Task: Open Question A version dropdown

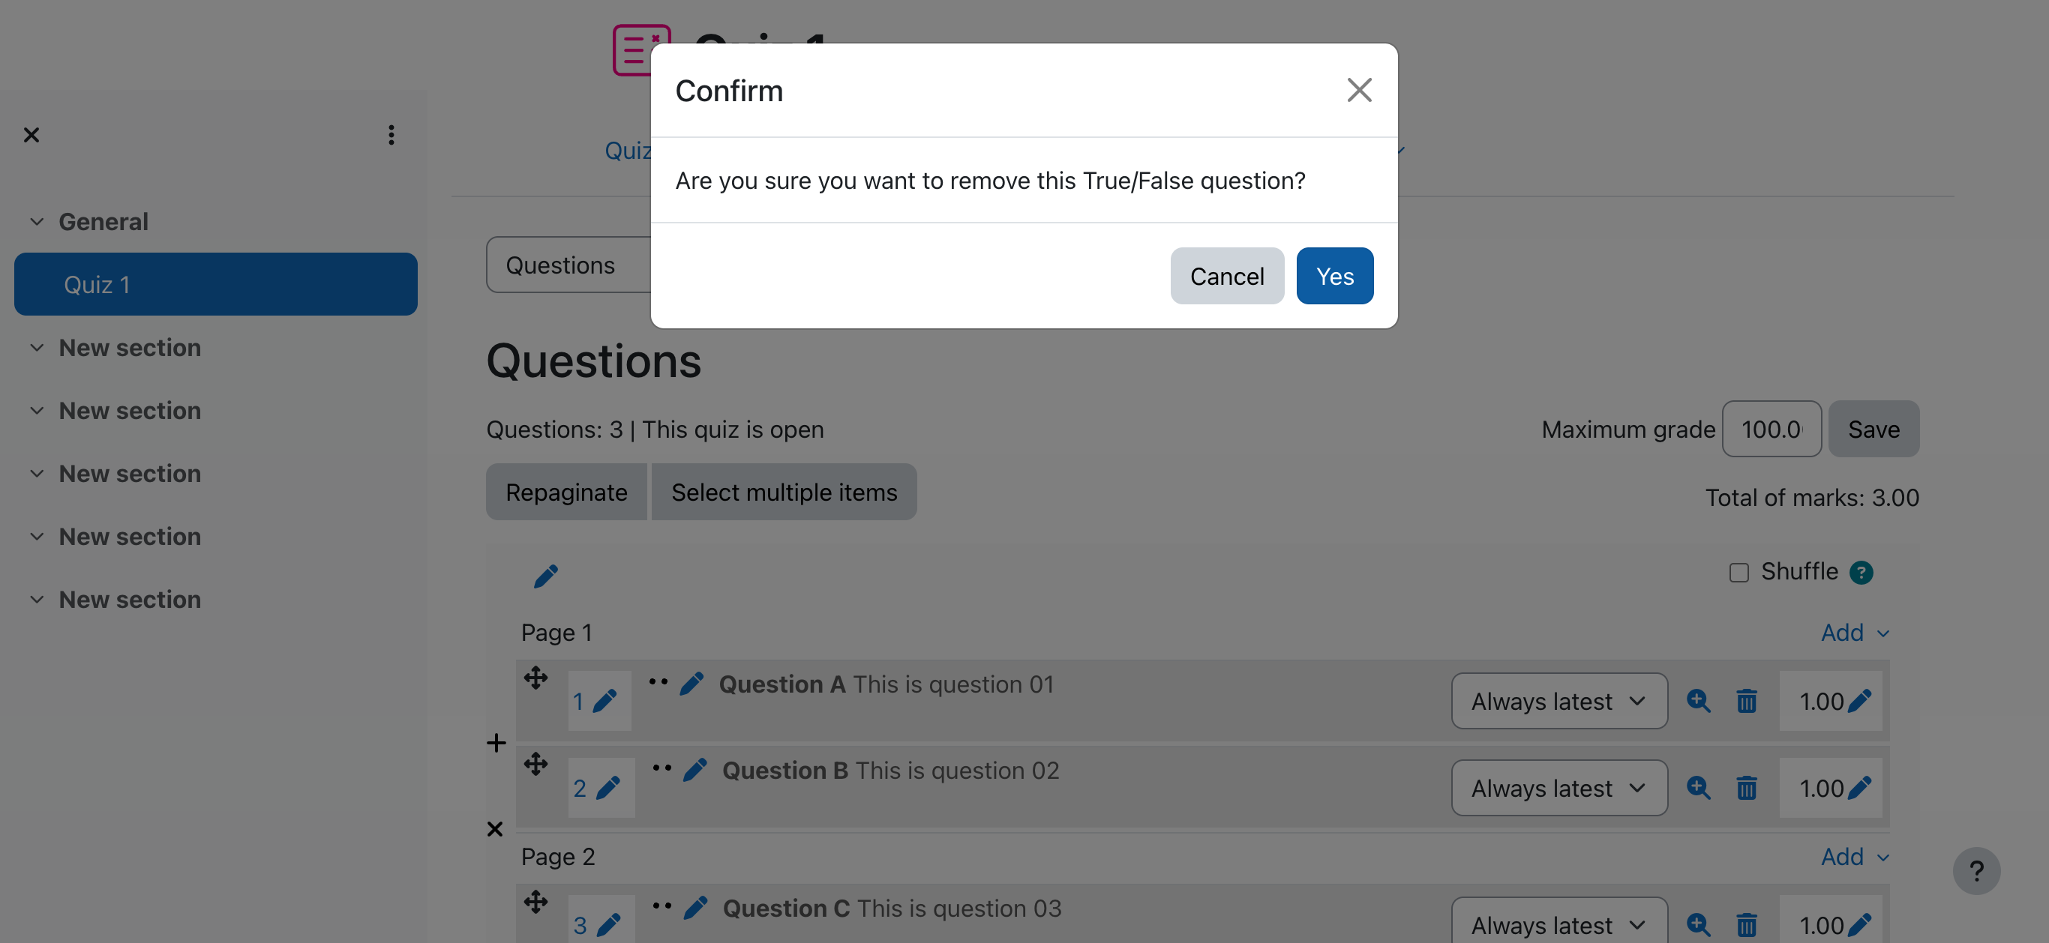Action: (x=1558, y=702)
